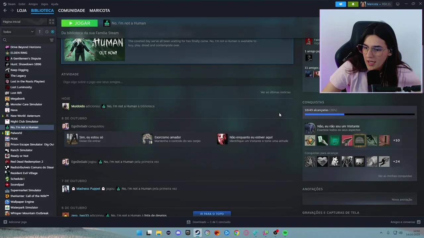
Task: Click the Neva game icon
Action: [x=7, y=110]
